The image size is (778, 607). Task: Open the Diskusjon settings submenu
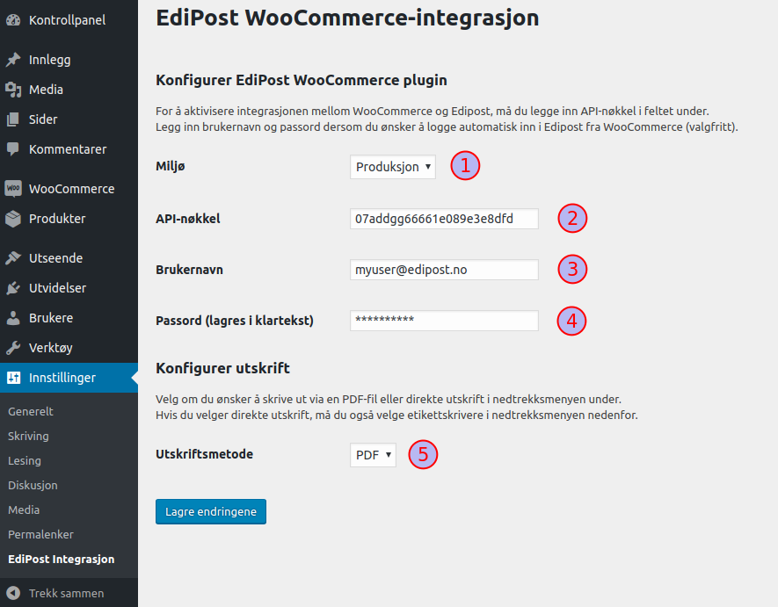tap(33, 485)
